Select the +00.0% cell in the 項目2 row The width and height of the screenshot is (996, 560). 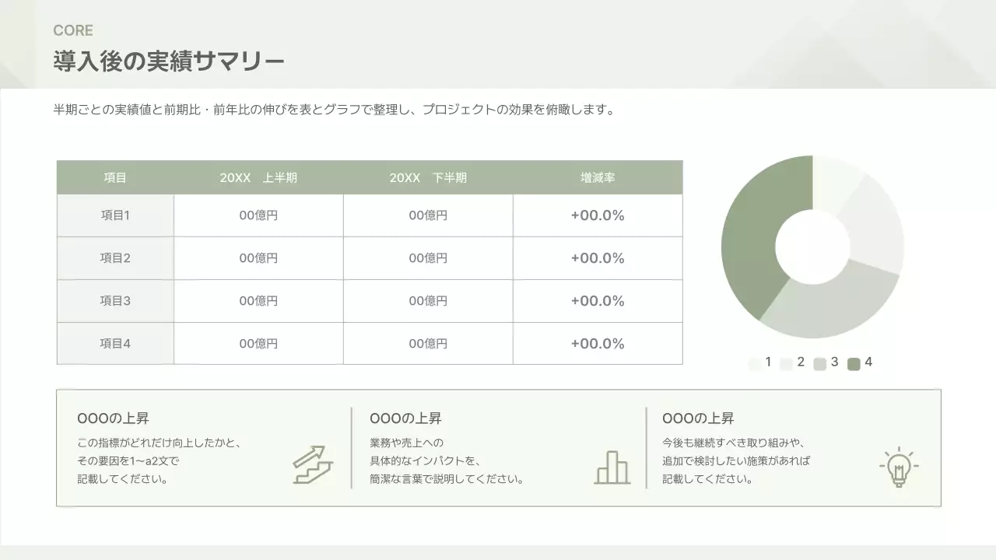pos(598,258)
